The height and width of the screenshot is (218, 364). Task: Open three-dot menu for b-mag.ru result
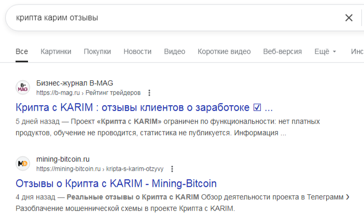149,93
